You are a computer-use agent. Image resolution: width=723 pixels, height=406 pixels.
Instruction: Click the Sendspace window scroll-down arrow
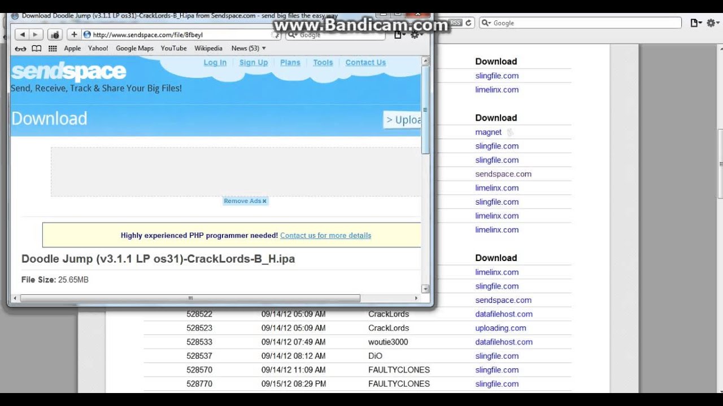pos(426,289)
